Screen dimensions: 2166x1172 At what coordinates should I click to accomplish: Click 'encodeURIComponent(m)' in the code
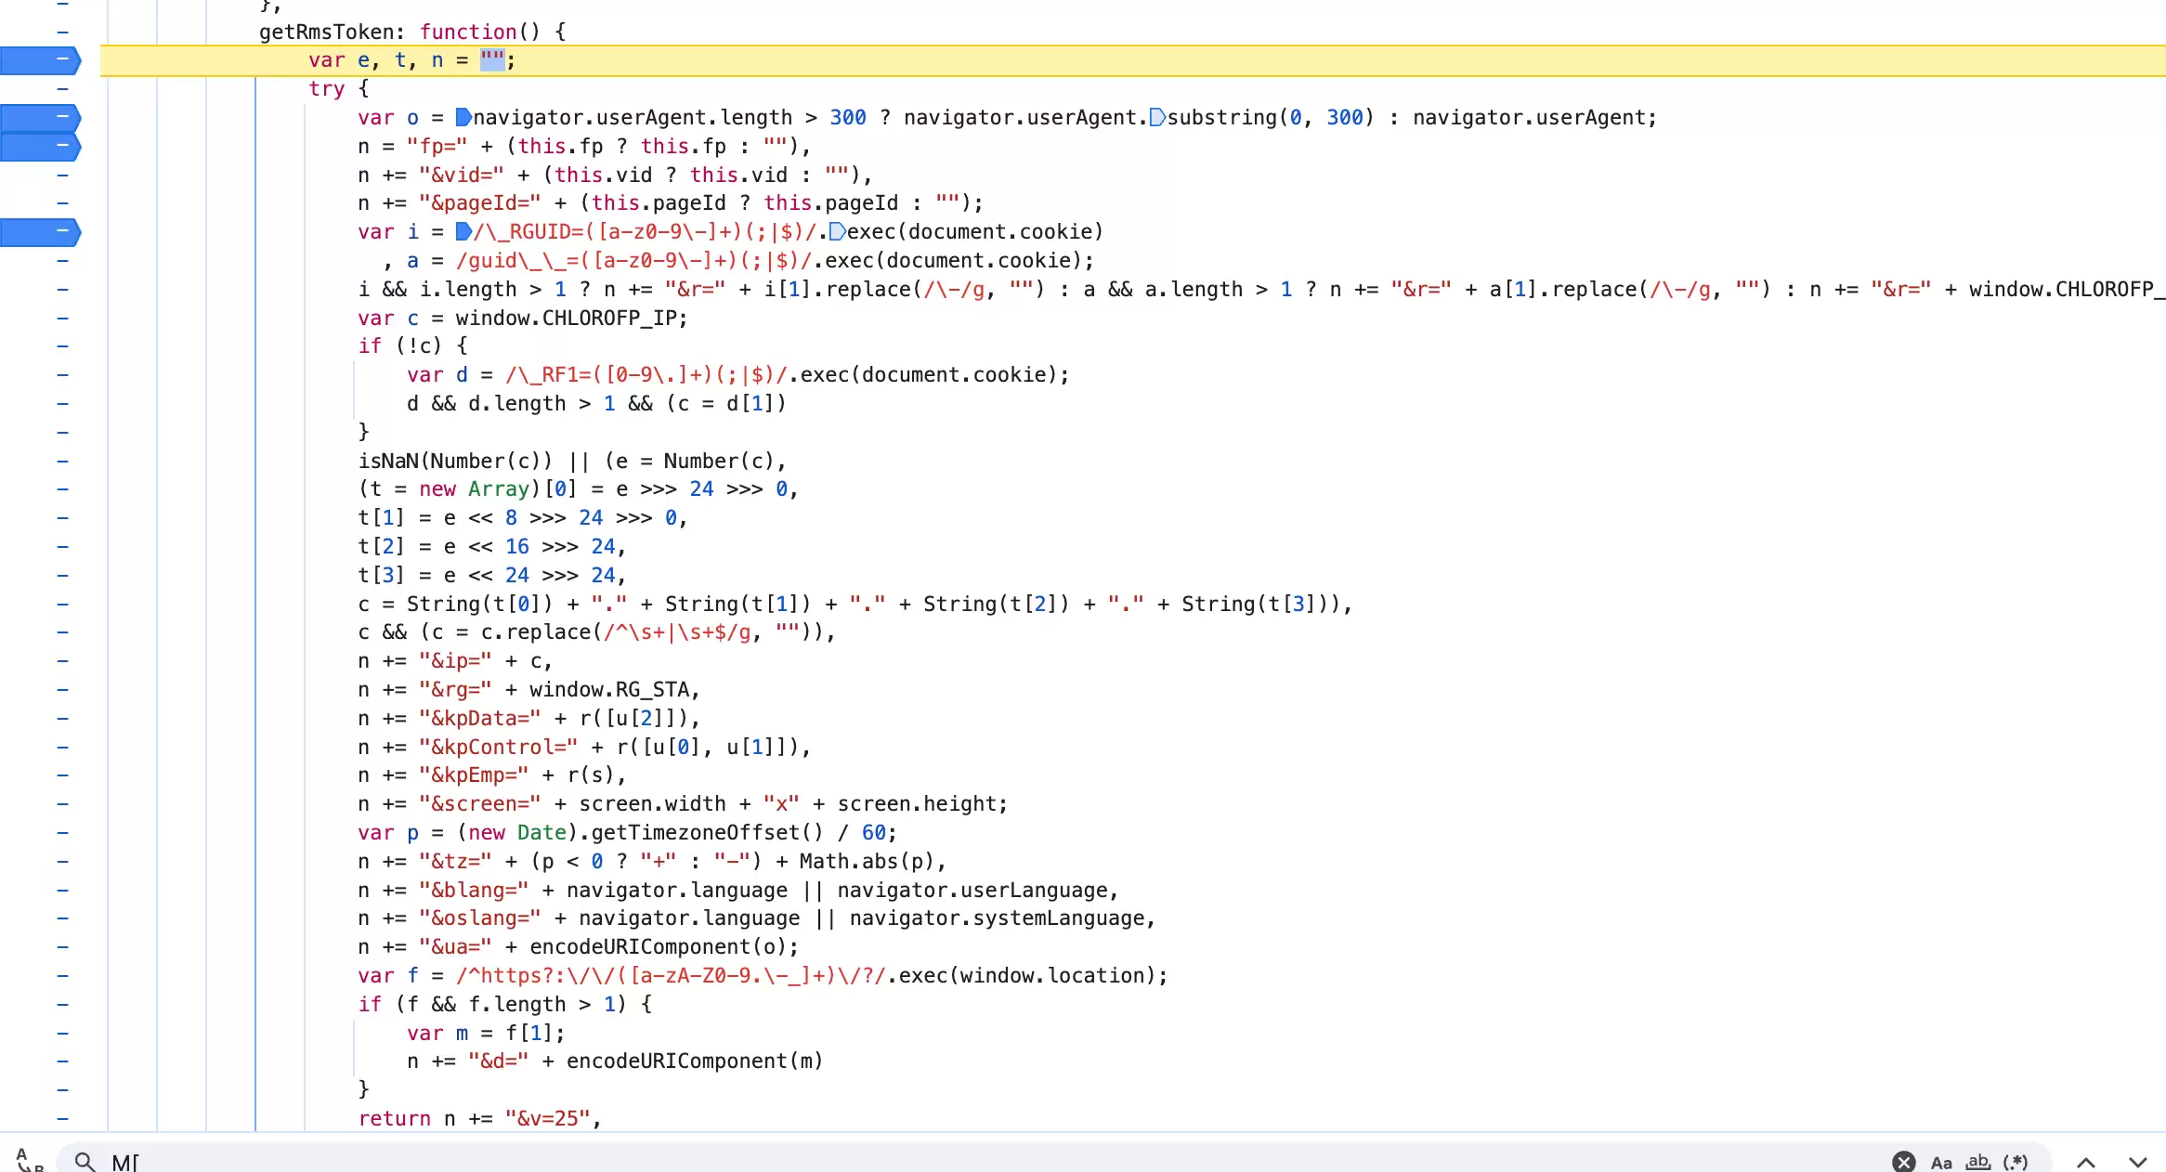click(695, 1061)
